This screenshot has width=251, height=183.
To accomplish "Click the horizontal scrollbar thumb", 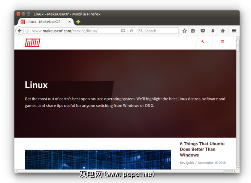I will (121, 171).
